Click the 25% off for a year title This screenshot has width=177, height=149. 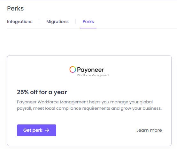click(42, 92)
